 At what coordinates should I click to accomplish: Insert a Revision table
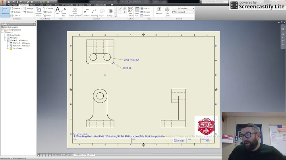[x=145, y=12]
